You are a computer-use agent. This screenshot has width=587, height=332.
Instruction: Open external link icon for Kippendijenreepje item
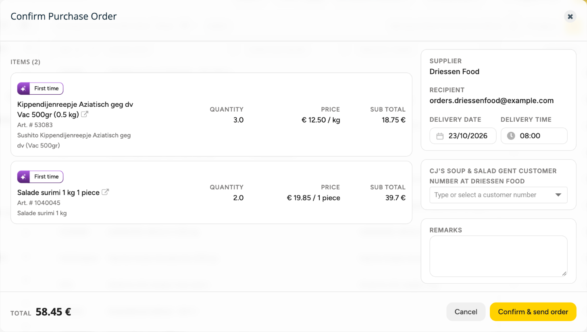pos(85,114)
